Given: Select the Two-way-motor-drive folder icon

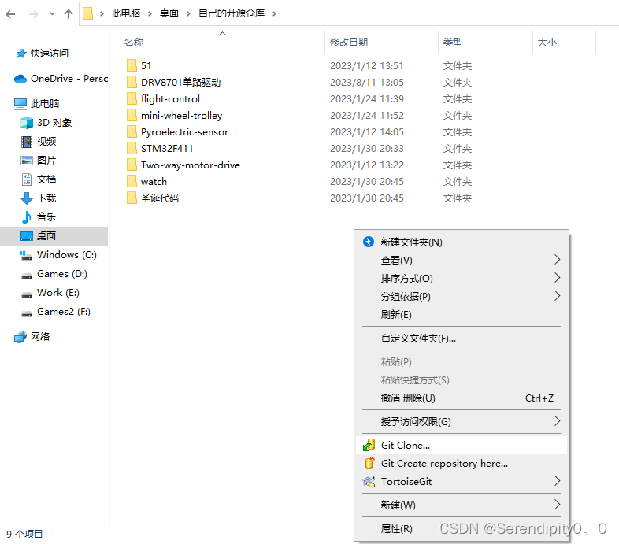Looking at the screenshot, I should pos(132,165).
